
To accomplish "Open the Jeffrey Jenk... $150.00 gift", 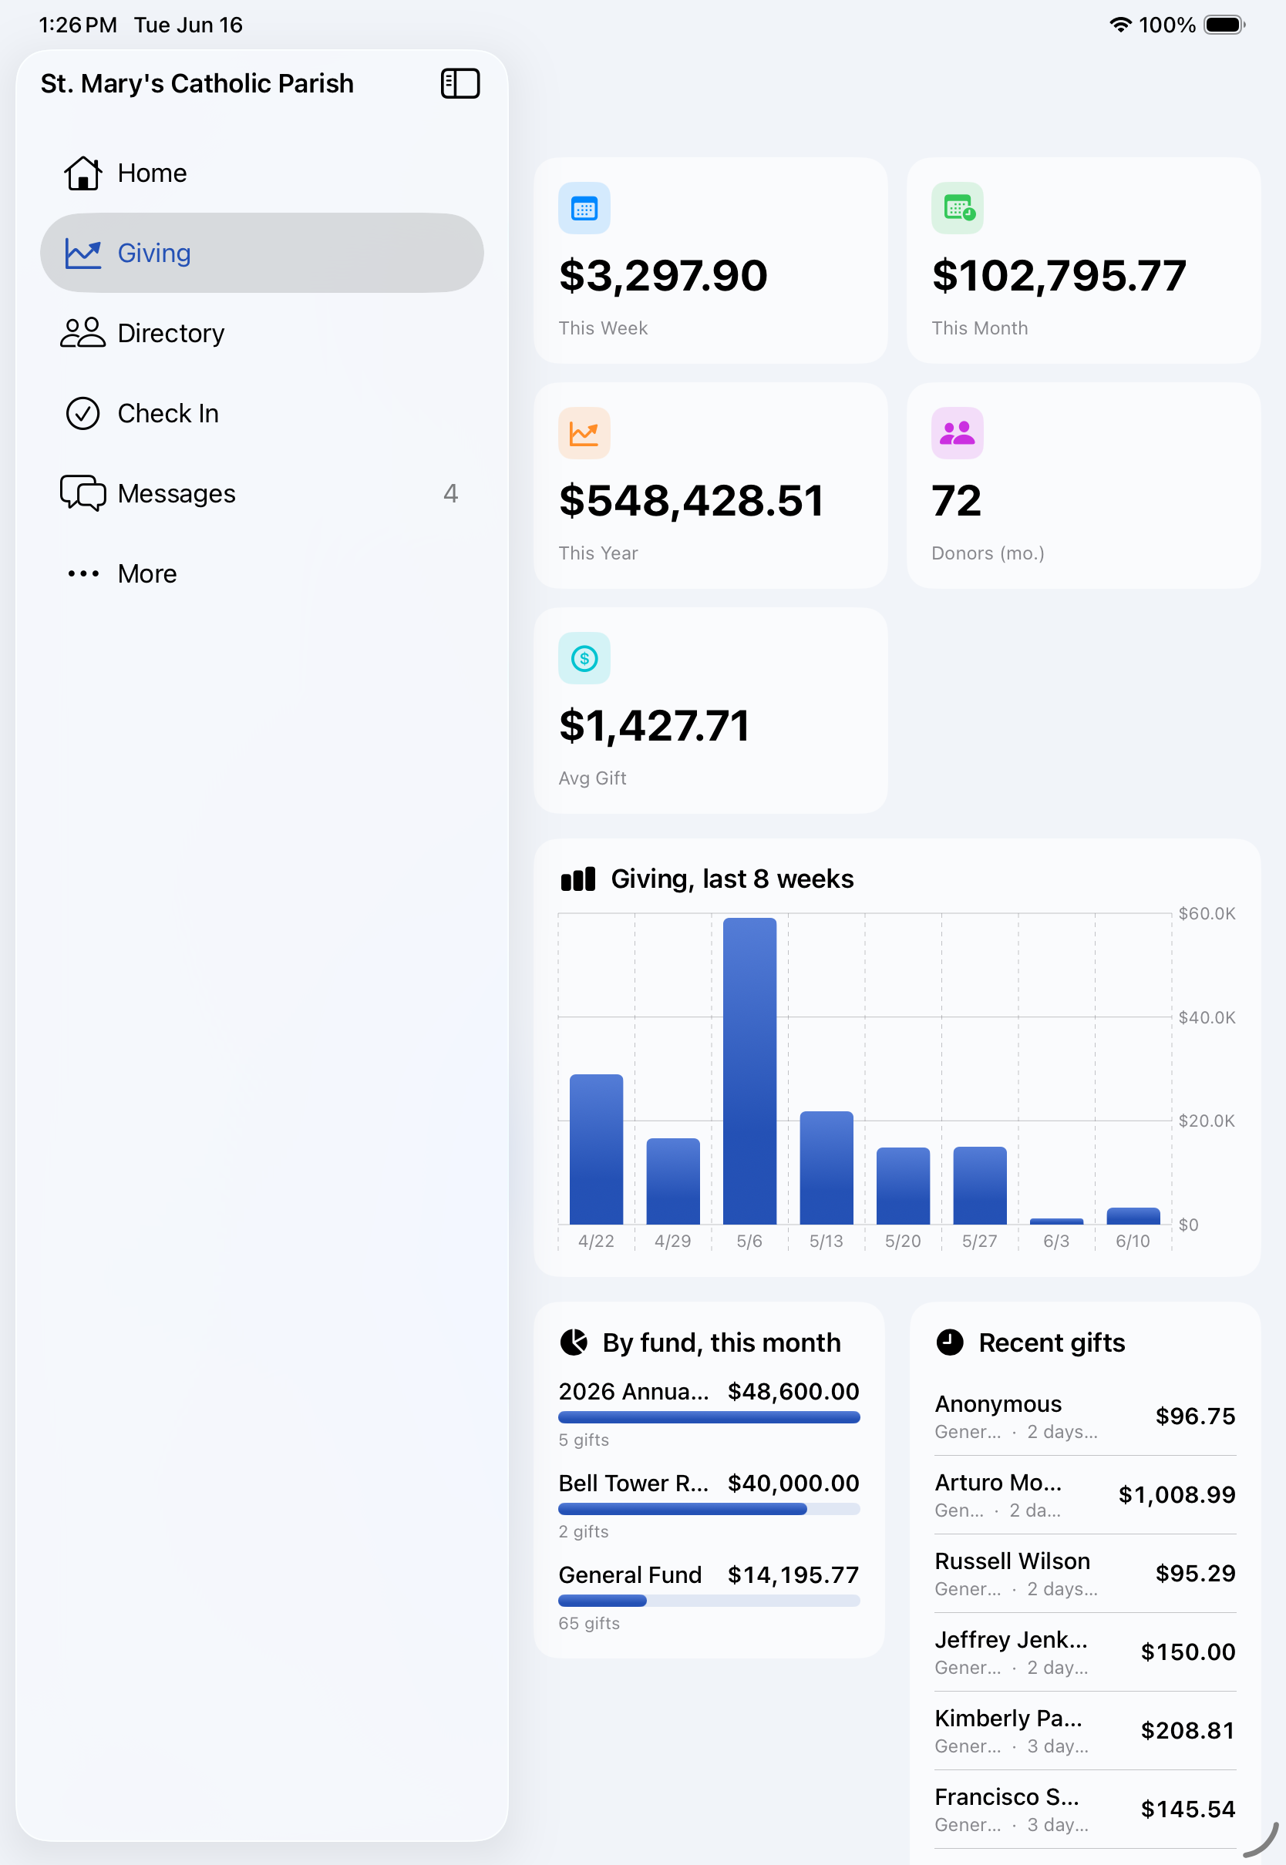I will 1085,1652.
